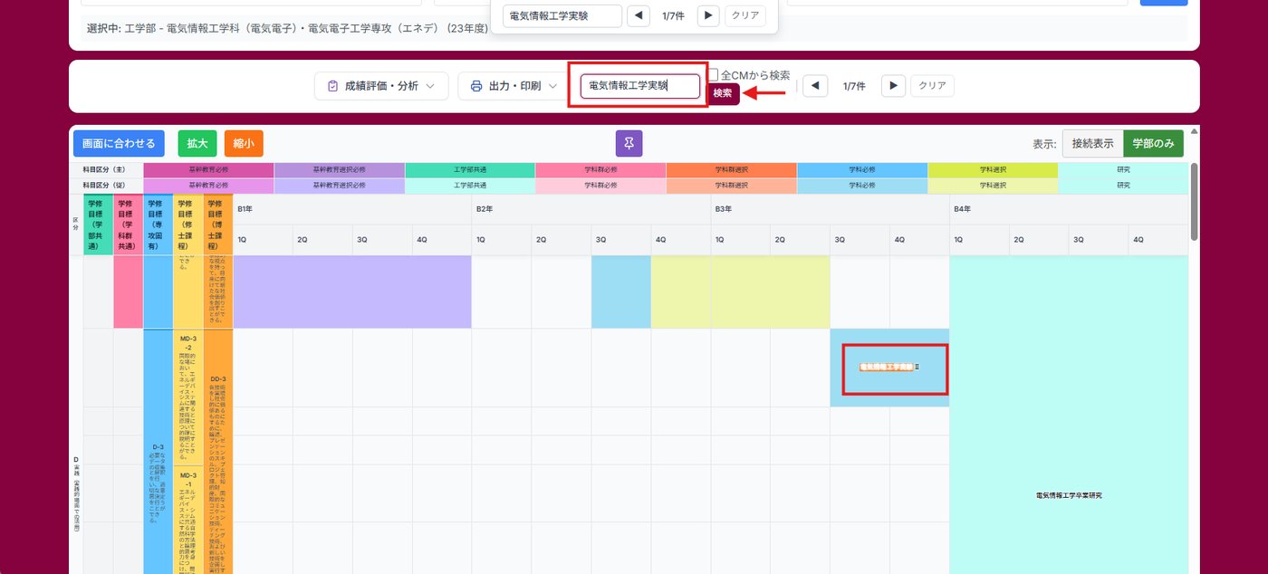Click next-result arrow in the top popup
Screen dimensions: 1268x574
pyautogui.click(x=708, y=15)
